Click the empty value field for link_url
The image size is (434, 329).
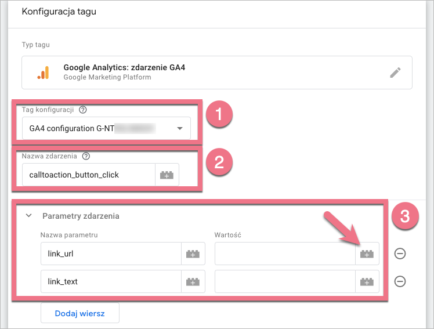(284, 254)
